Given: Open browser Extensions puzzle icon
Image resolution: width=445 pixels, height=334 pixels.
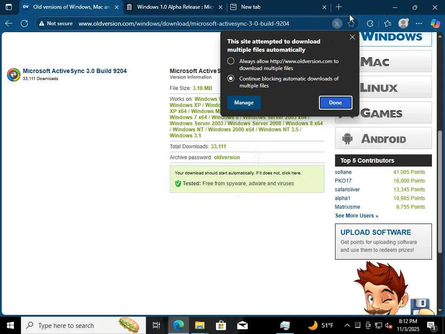Looking at the screenshot, I should point(370,23).
